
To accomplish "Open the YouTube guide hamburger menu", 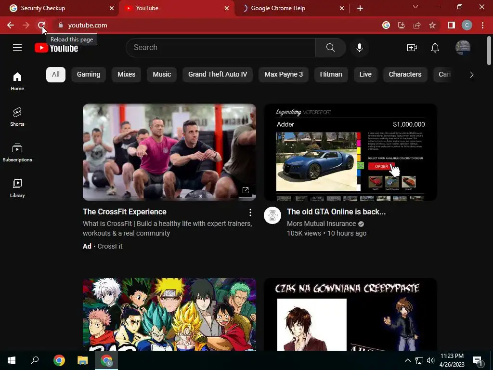I will (17, 48).
